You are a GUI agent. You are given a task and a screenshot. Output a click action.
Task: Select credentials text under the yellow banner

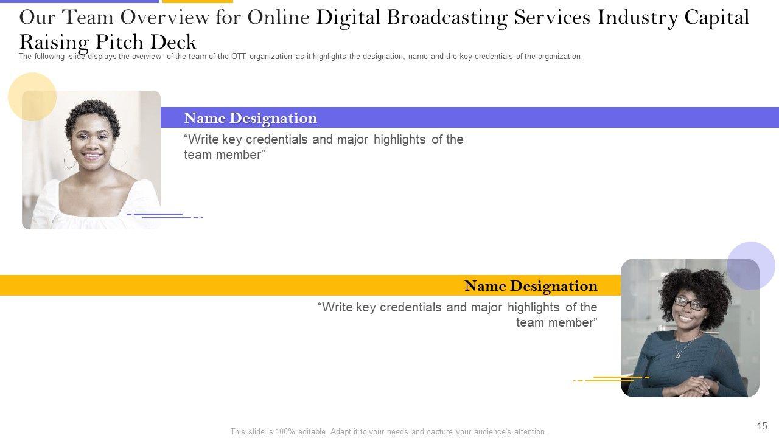tap(458, 315)
